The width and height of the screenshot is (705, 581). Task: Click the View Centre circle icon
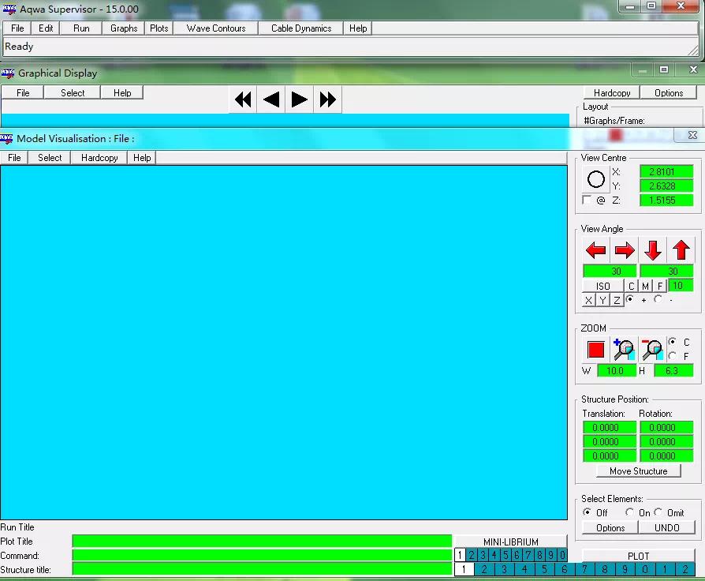[595, 179]
